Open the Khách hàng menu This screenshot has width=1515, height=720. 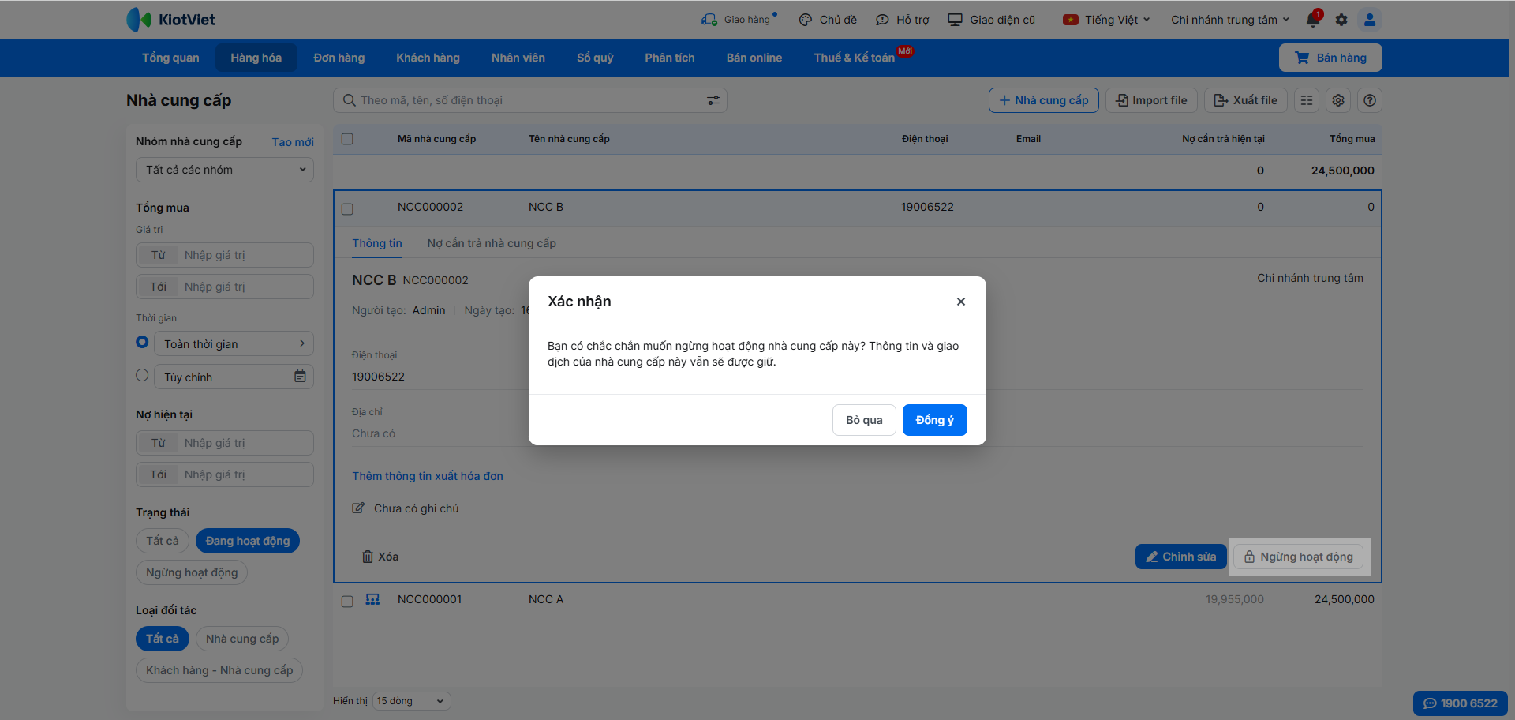tap(428, 58)
